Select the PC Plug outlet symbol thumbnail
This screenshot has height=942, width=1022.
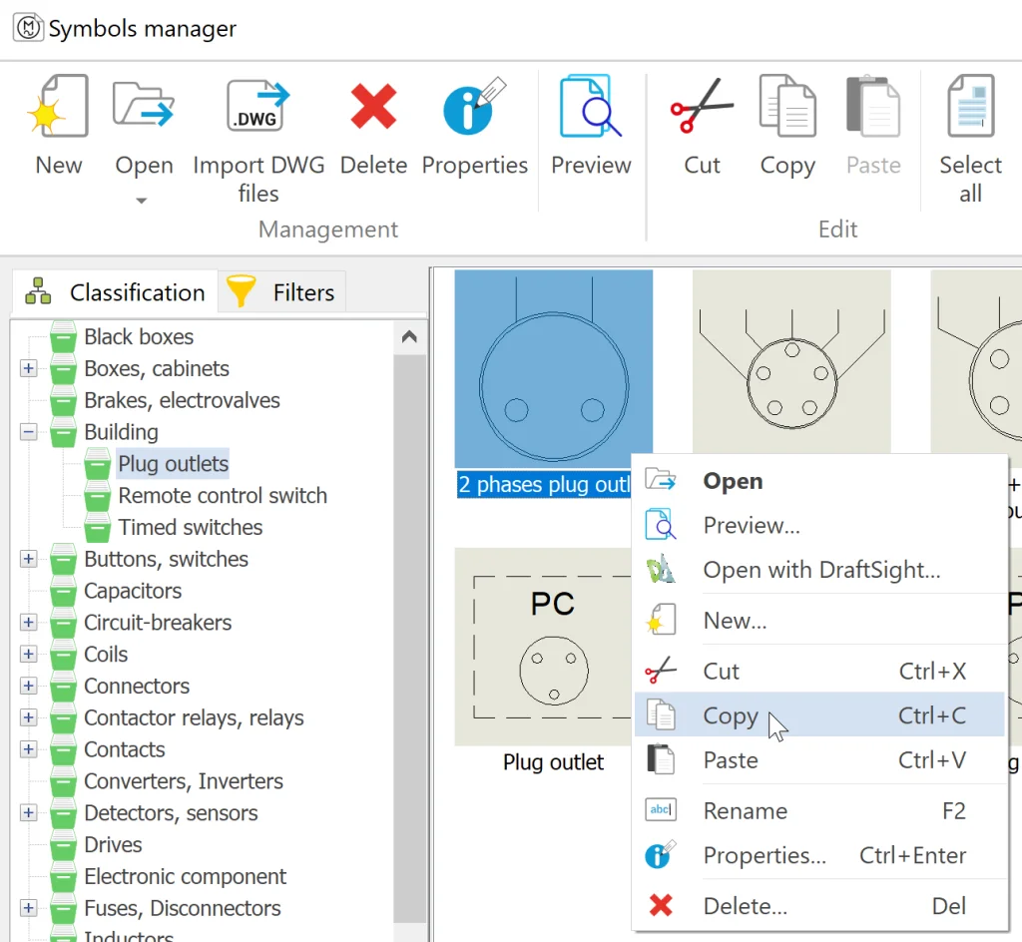pyautogui.click(x=553, y=646)
